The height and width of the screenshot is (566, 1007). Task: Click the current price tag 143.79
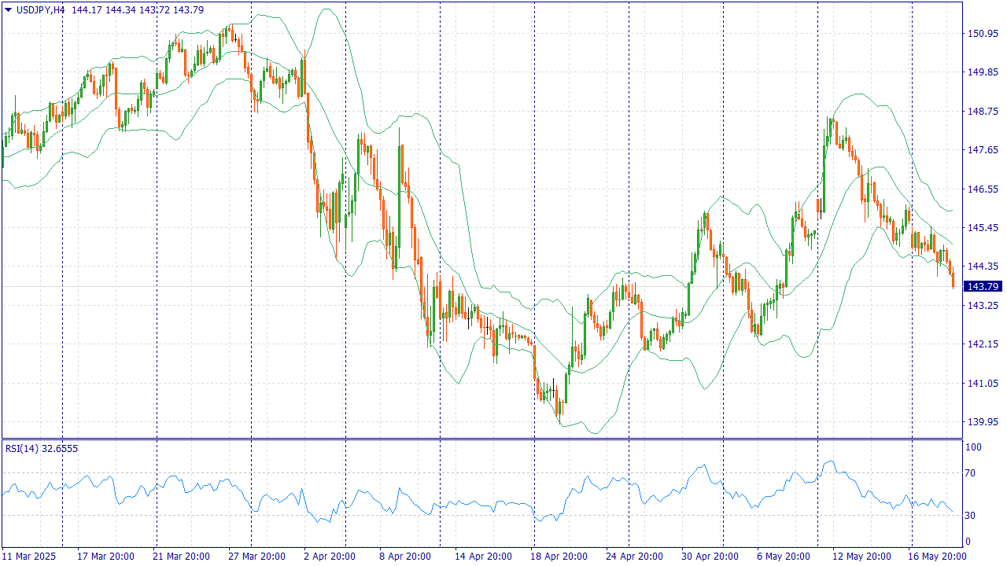tap(983, 286)
